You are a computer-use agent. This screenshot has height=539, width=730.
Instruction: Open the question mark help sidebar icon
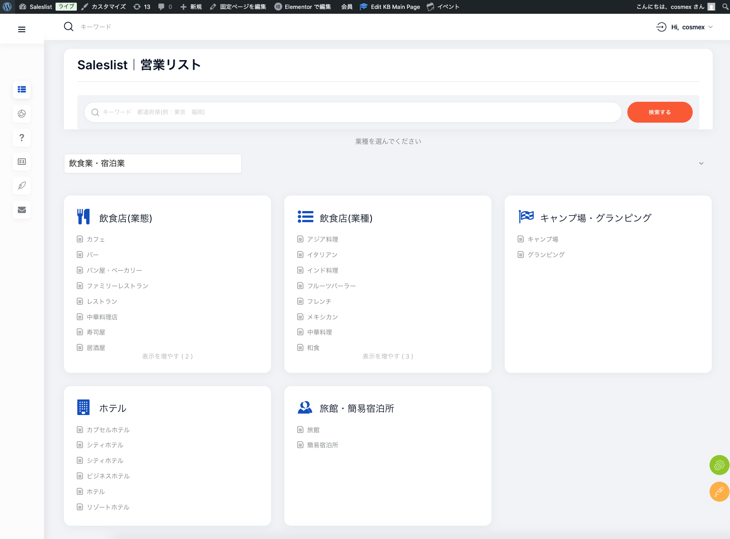[x=22, y=138]
